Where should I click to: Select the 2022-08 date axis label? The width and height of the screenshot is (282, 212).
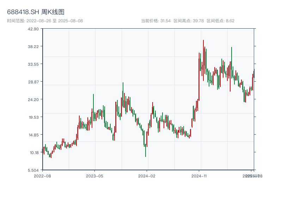click(42, 176)
